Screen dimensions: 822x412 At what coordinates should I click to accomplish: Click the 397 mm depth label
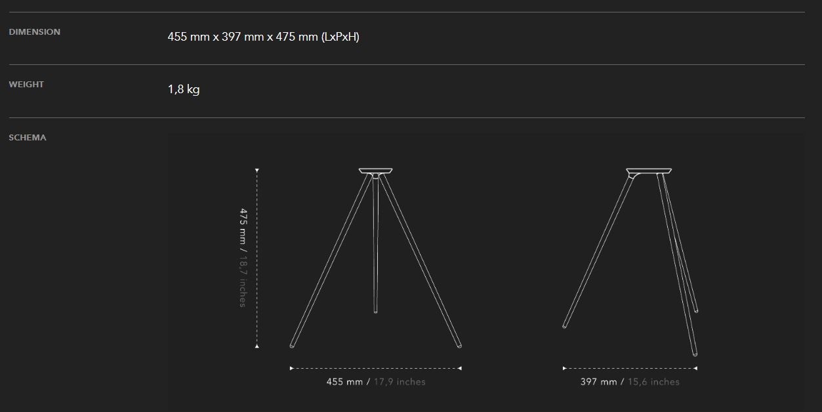point(598,382)
